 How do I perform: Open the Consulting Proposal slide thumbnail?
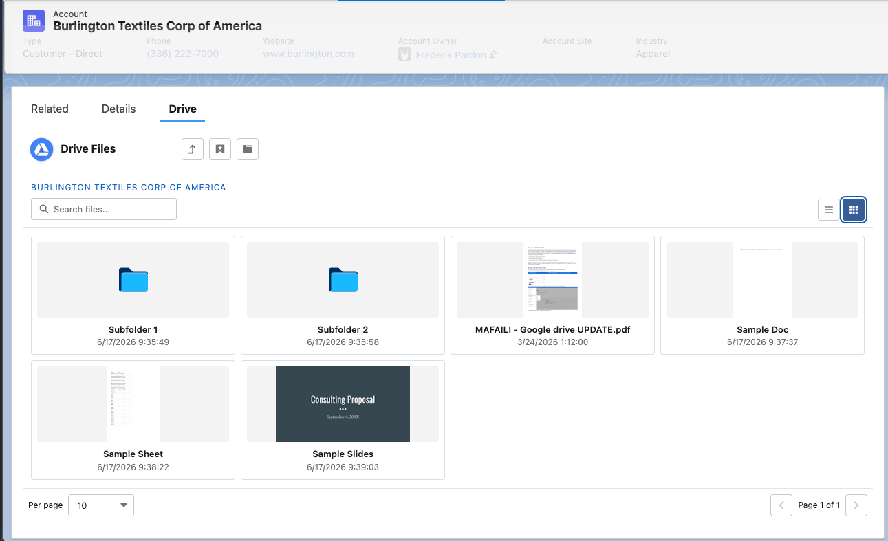tap(343, 404)
